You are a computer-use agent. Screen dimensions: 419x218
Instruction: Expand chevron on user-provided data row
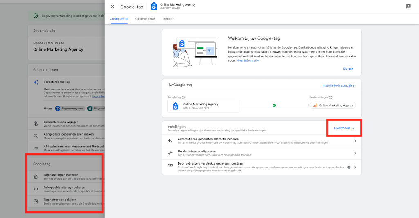tap(355, 167)
